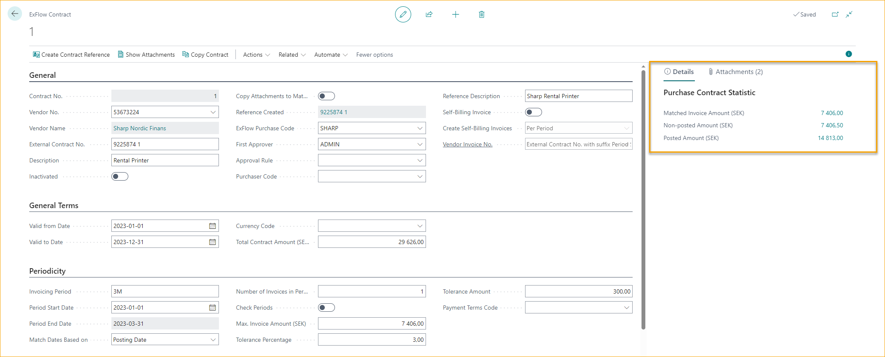Click the back arrow button
The width and height of the screenshot is (885, 357).
click(x=15, y=14)
